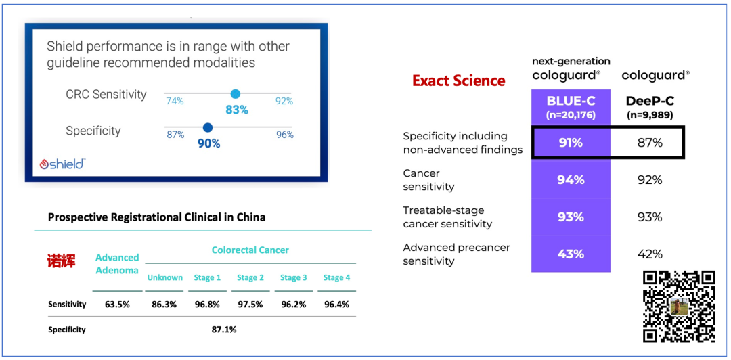This screenshot has width=731, height=360.
Task: Click the 43% advanced precancer cell
Action: point(570,254)
